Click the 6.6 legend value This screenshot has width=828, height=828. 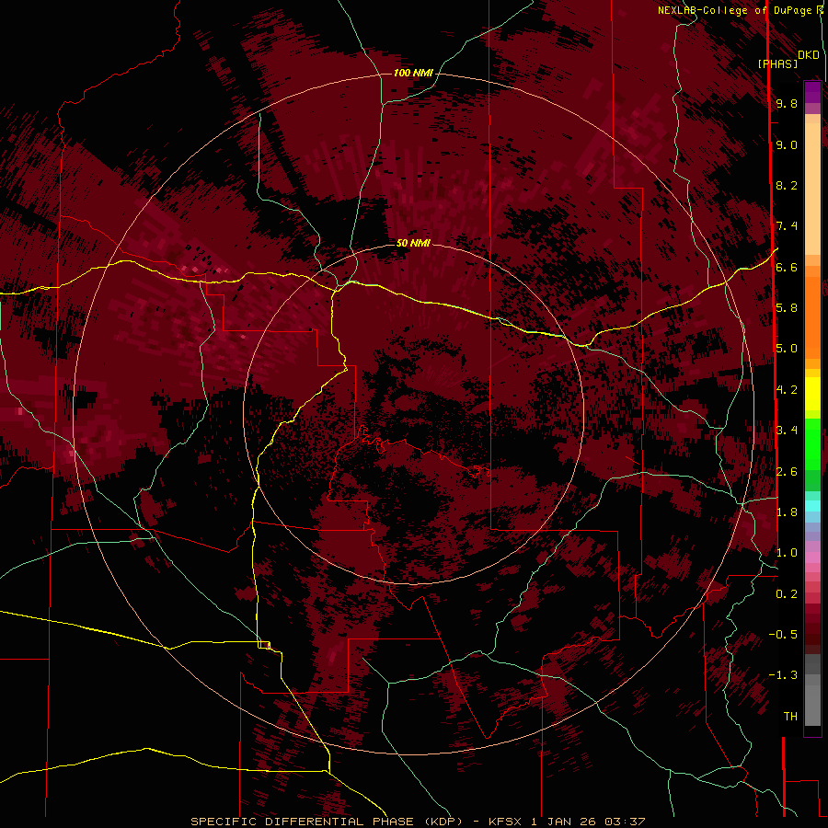pos(787,267)
